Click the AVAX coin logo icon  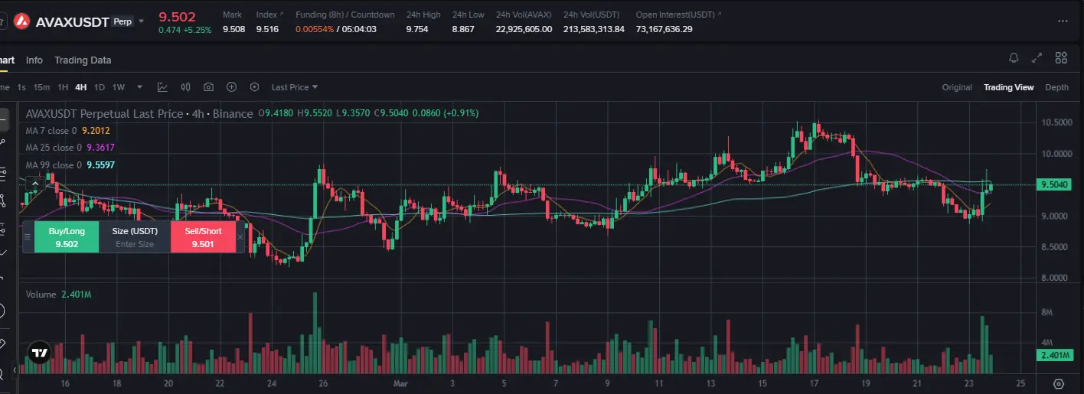click(x=21, y=21)
